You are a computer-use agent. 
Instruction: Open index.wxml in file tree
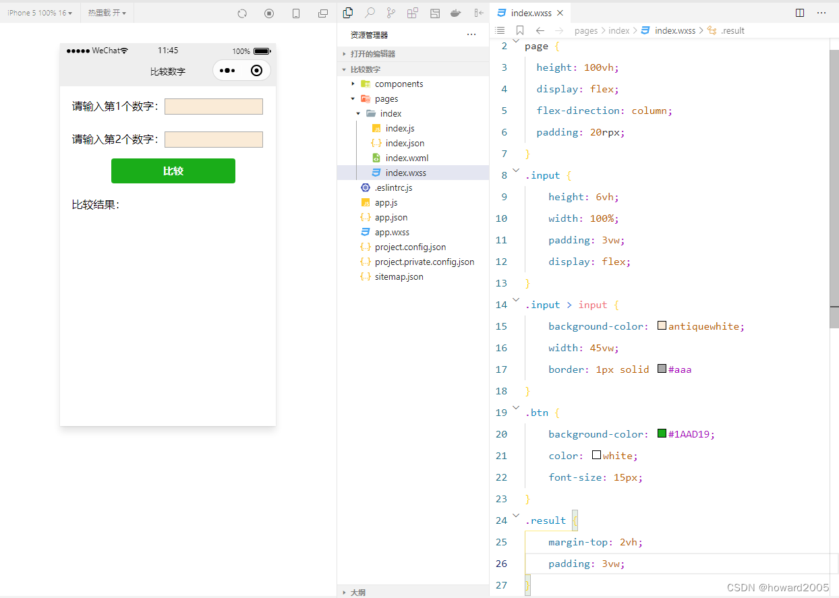(413, 158)
